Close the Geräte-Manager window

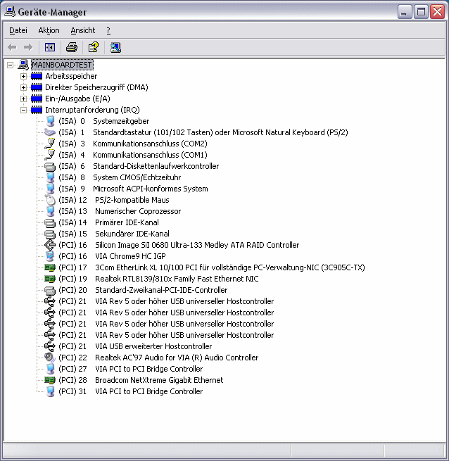point(437,12)
